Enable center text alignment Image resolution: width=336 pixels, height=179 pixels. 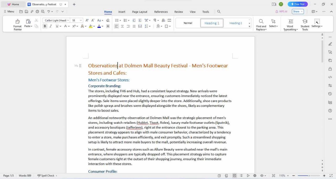click(122, 26)
